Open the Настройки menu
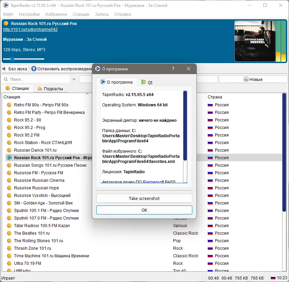The image size is (289, 282). (29, 14)
